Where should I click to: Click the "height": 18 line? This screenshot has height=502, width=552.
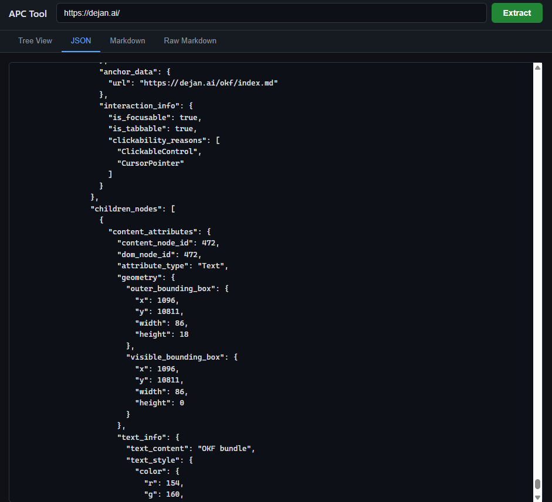click(x=162, y=334)
